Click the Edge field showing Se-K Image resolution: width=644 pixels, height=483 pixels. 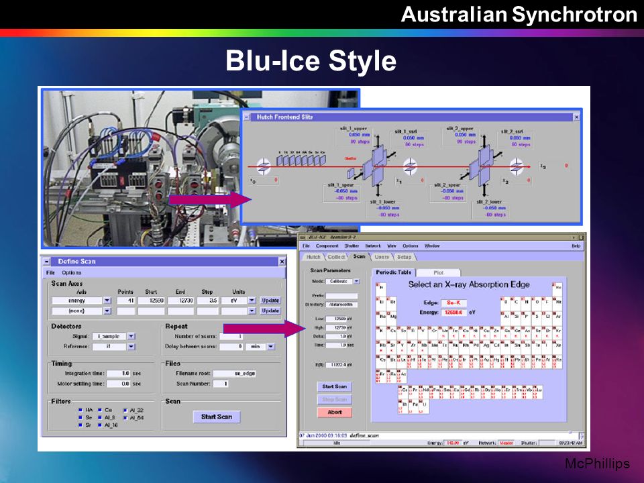tap(454, 303)
